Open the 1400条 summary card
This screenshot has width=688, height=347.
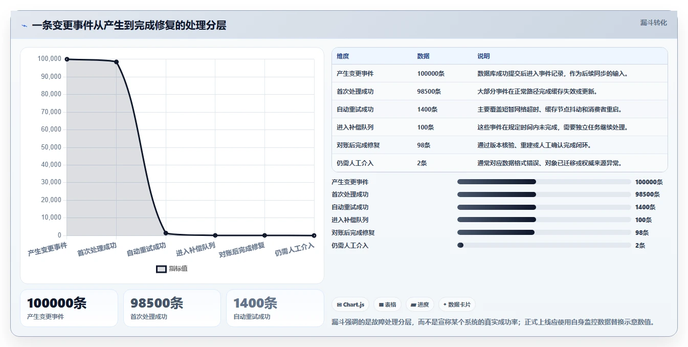tap(275, 308)
